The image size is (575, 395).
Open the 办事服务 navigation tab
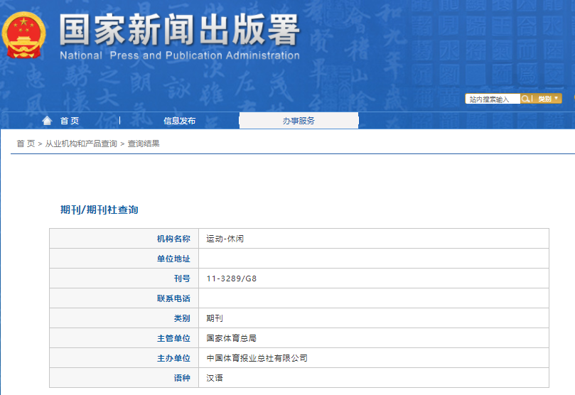(299, 121)
